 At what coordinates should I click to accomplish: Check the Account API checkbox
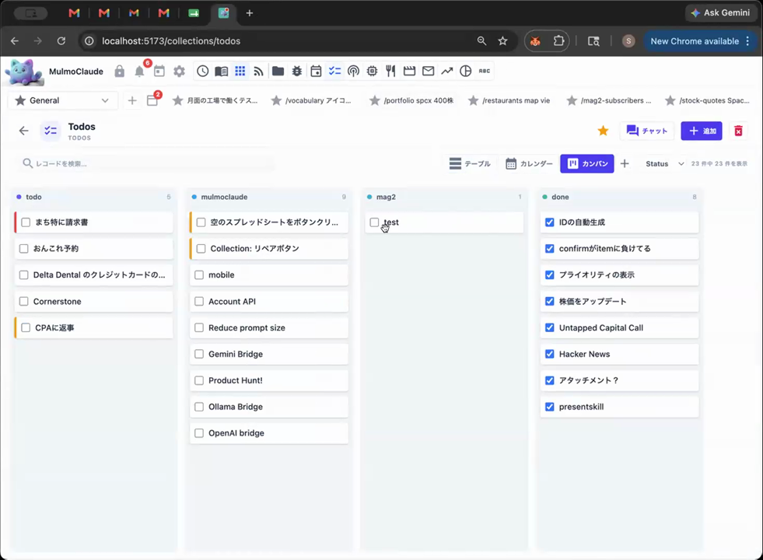tap(199, 301)
